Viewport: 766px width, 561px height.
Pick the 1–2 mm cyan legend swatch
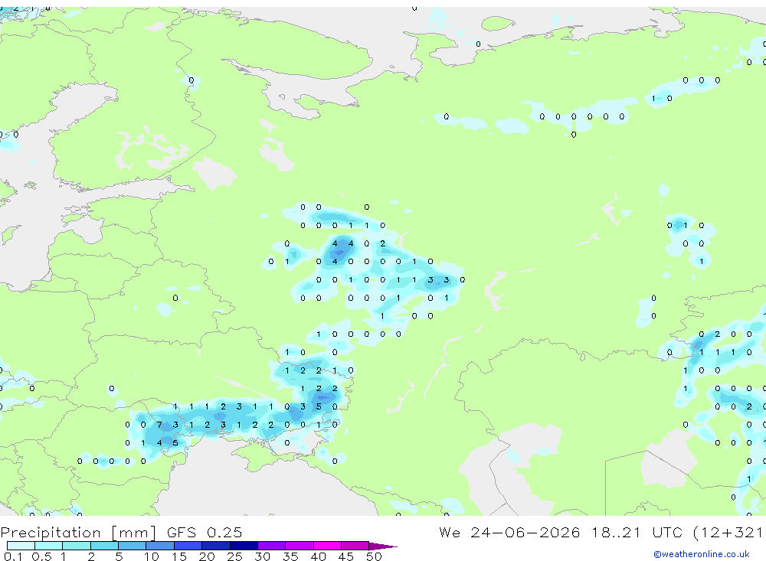point(77,546)
